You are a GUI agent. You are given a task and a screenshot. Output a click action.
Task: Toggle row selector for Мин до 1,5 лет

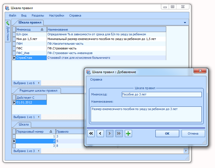[x=14, y=39]
